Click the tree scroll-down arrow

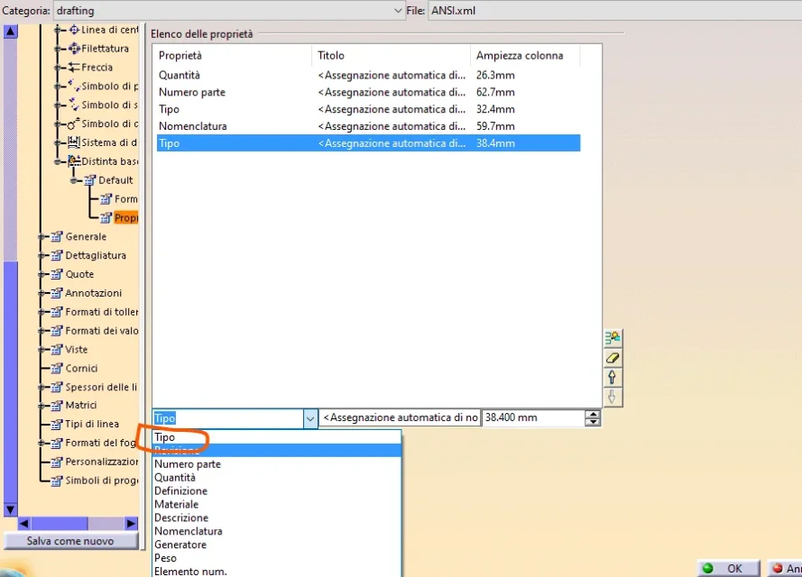pos(11,509)
